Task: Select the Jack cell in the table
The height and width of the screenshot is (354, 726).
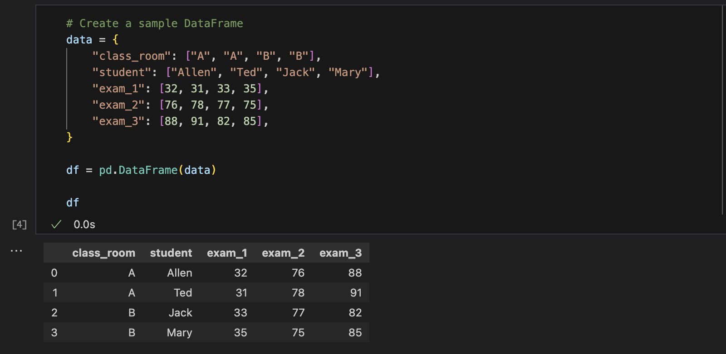Action: (180, 313)
